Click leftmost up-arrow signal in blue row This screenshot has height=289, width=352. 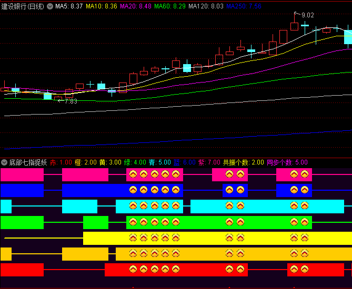133,190
